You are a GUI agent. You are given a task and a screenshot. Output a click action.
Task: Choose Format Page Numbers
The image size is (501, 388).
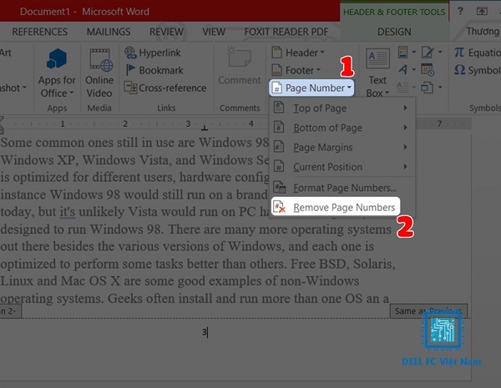[x=342, y=188]
